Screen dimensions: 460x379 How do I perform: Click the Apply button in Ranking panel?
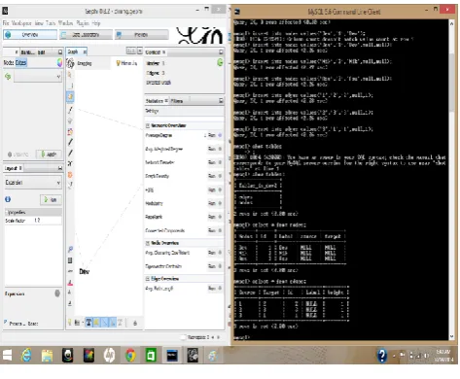click(x=49, y=155)
